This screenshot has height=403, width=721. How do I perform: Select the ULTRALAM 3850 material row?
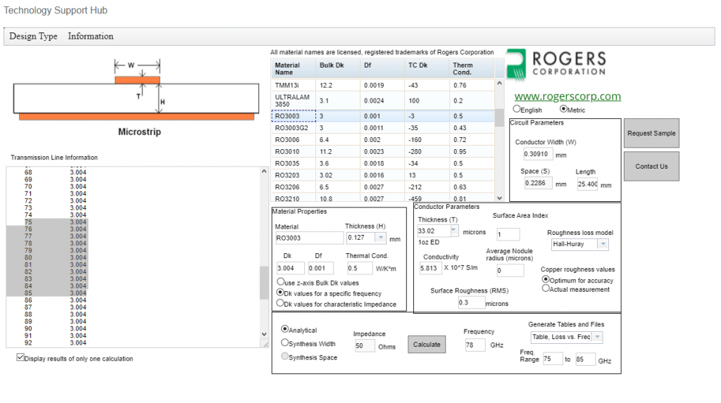(x=383, y=101)
